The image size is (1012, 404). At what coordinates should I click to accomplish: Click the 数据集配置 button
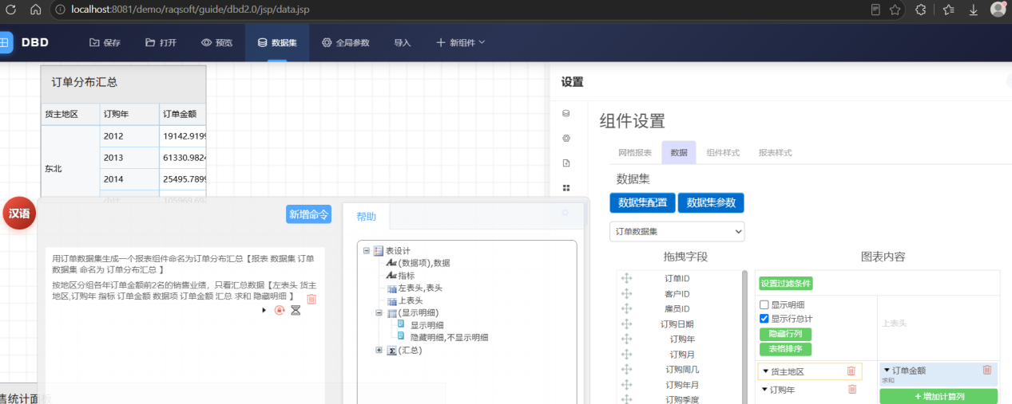point(642,202)
